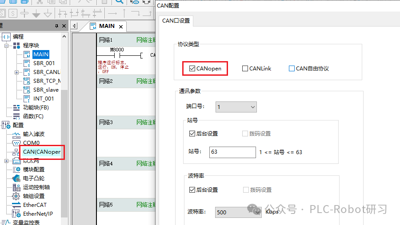400x225 pixels.
Task: Pin the project manager panel
Action: [56, 26]
